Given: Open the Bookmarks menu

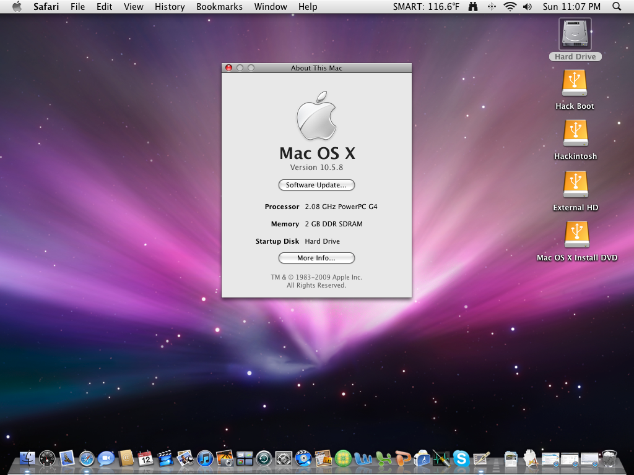Looking at the screenshot, I should click(x=220, y=6).
